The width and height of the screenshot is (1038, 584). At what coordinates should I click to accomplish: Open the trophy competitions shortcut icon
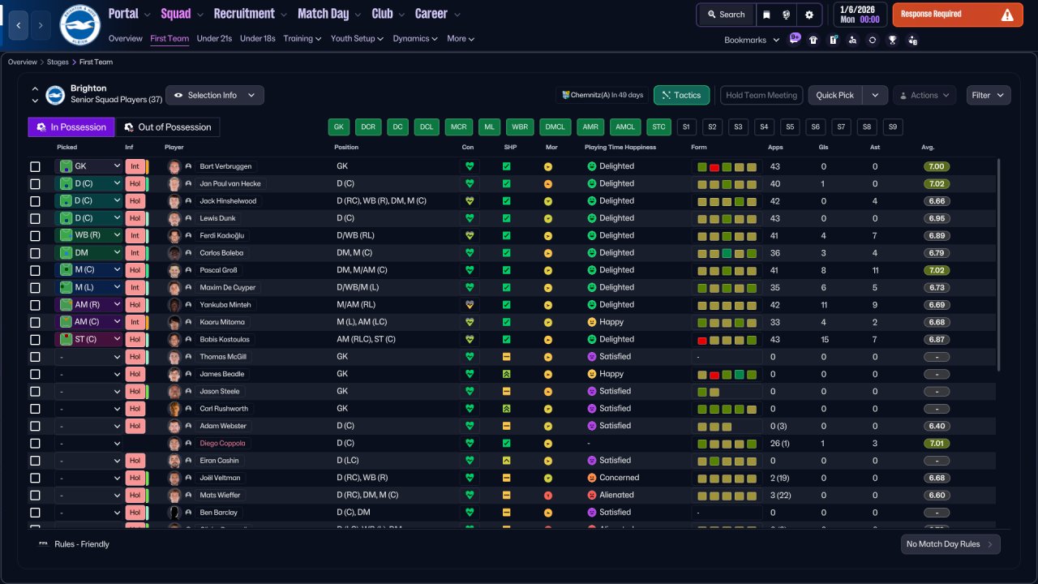892,40
